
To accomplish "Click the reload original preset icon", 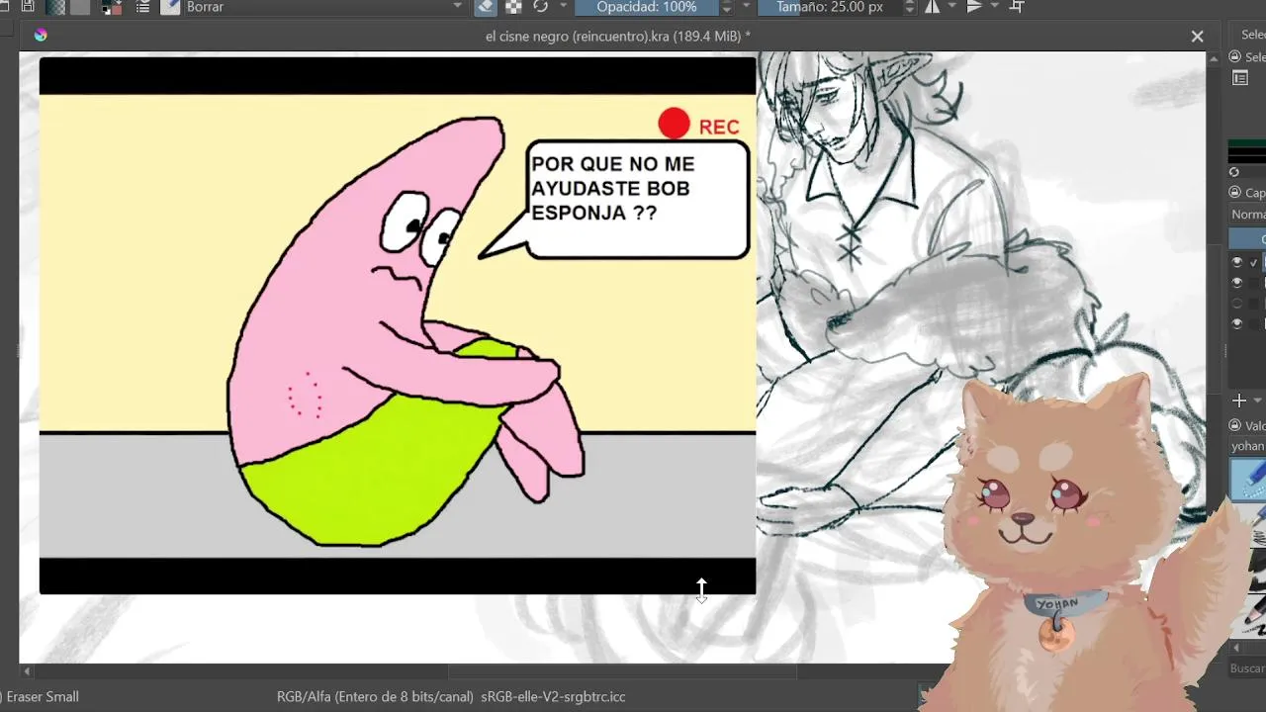I will tap(540, 6).
